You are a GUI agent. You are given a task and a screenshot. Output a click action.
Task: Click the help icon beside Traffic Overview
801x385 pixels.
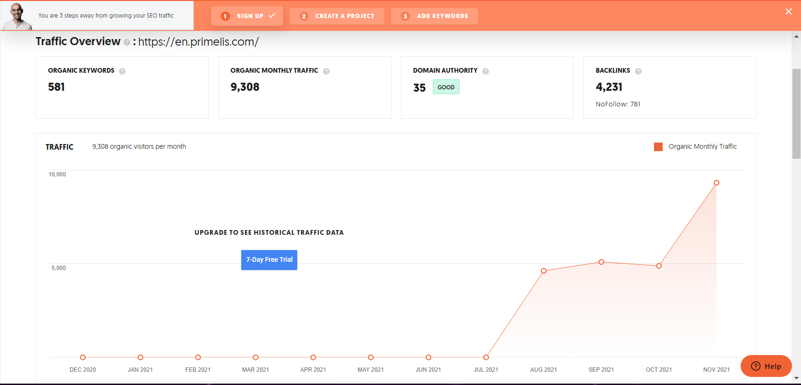pyautogui.click(x=127, y=42)
